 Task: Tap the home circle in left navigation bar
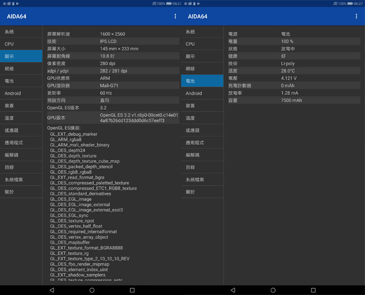92,290
